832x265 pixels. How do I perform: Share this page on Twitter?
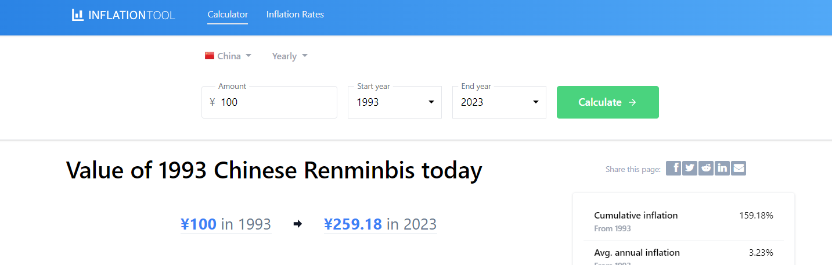(689, 169)
